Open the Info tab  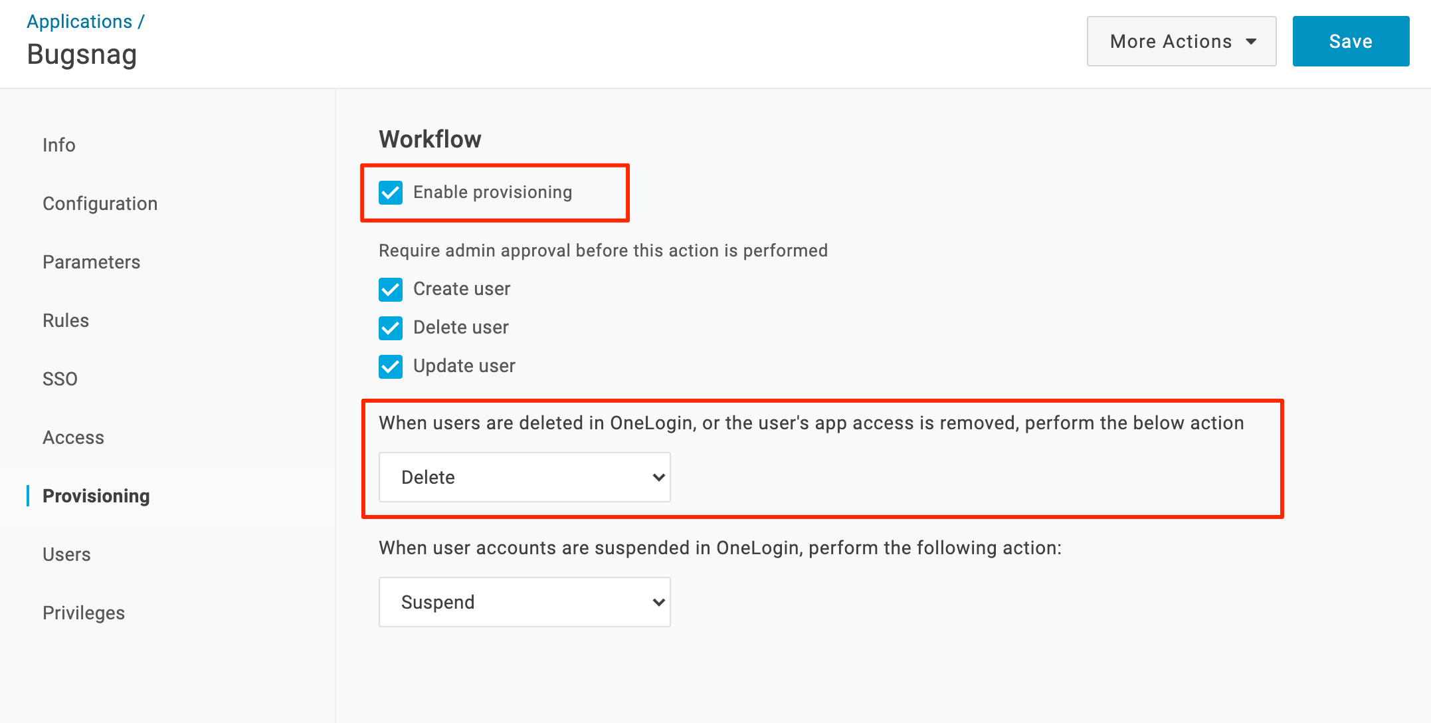point(59,145)
